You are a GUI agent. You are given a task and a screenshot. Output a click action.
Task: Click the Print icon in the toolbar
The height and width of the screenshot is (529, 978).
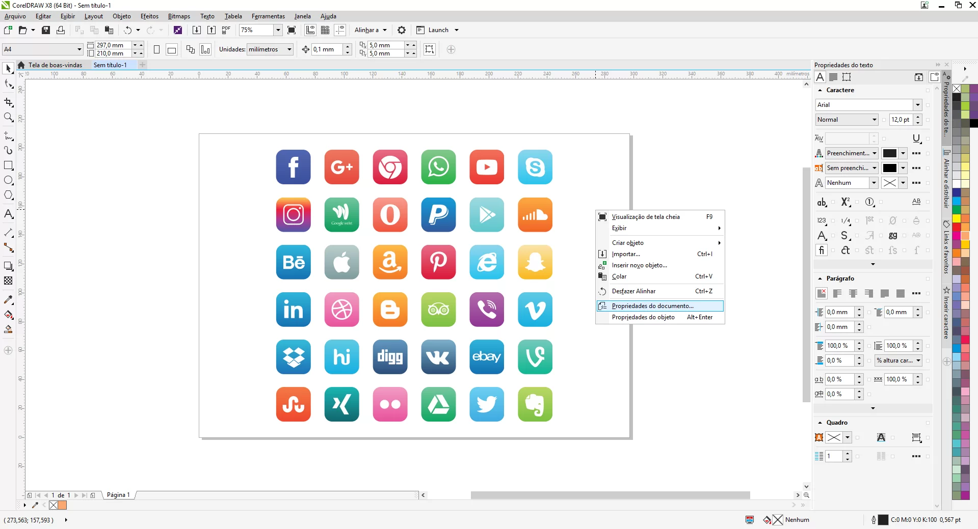click(x=61, y=30)
